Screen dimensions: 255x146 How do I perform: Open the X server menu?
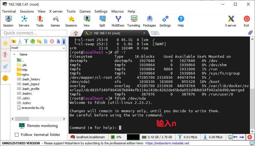56,11
